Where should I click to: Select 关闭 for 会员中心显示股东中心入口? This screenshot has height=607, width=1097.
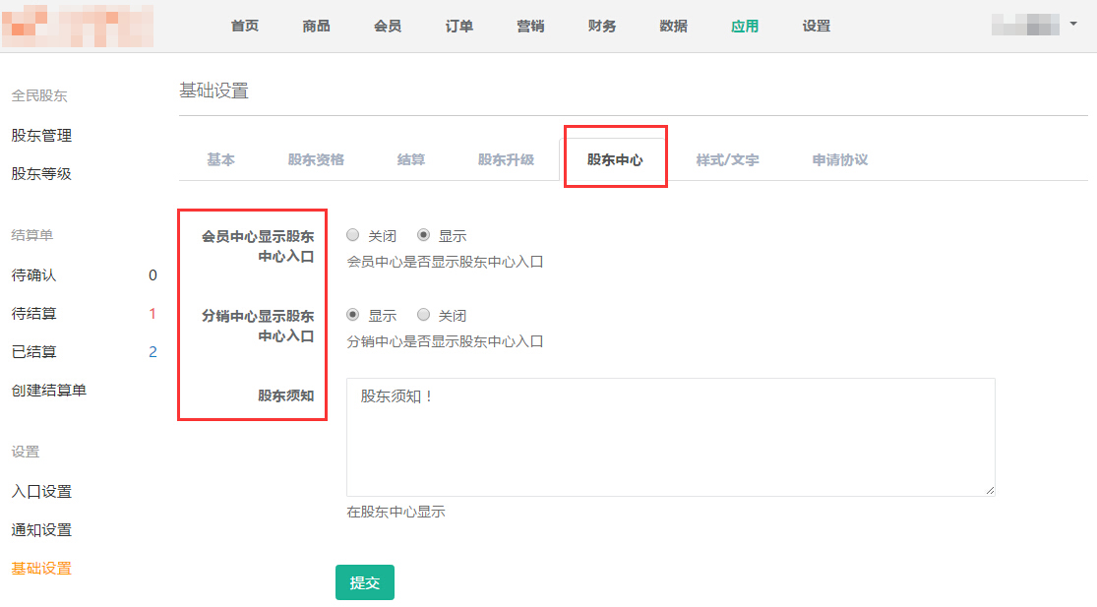coord(353,236)
